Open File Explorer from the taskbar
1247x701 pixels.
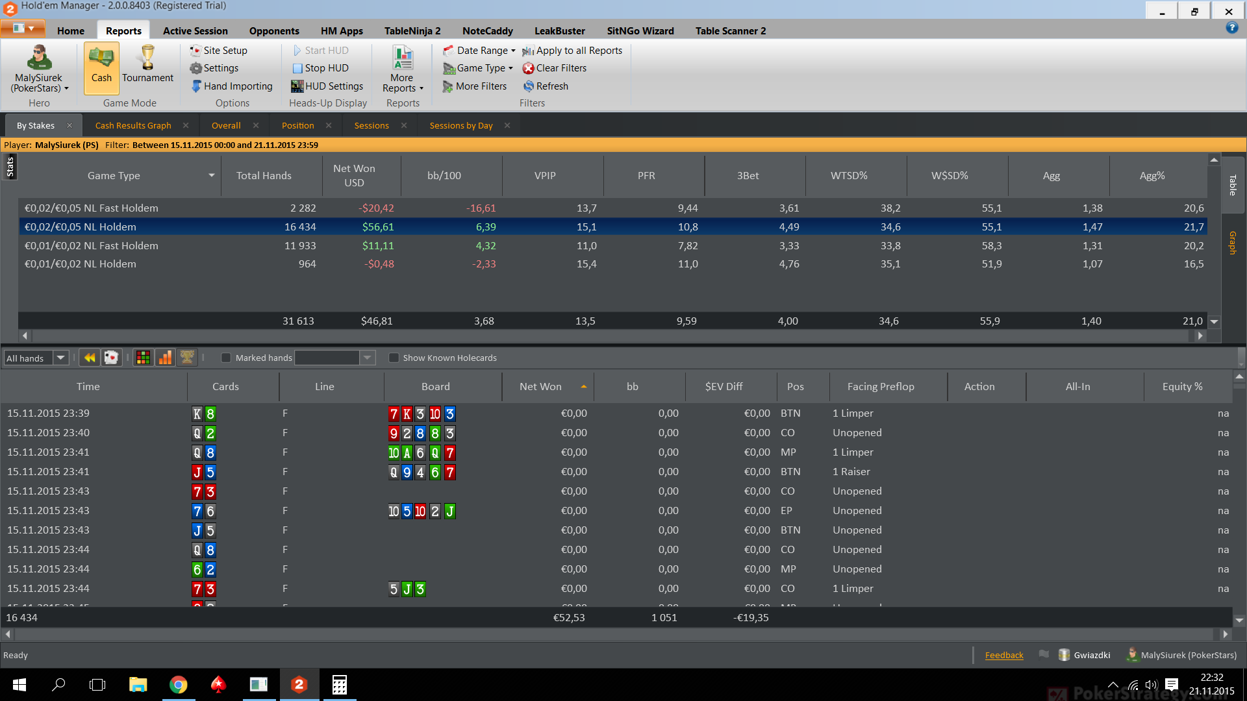point(138,685)
